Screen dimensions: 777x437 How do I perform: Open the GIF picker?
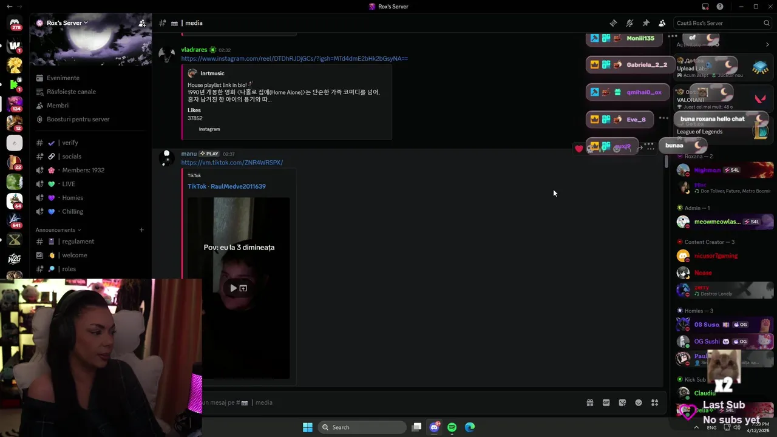(x=606, y=402)
